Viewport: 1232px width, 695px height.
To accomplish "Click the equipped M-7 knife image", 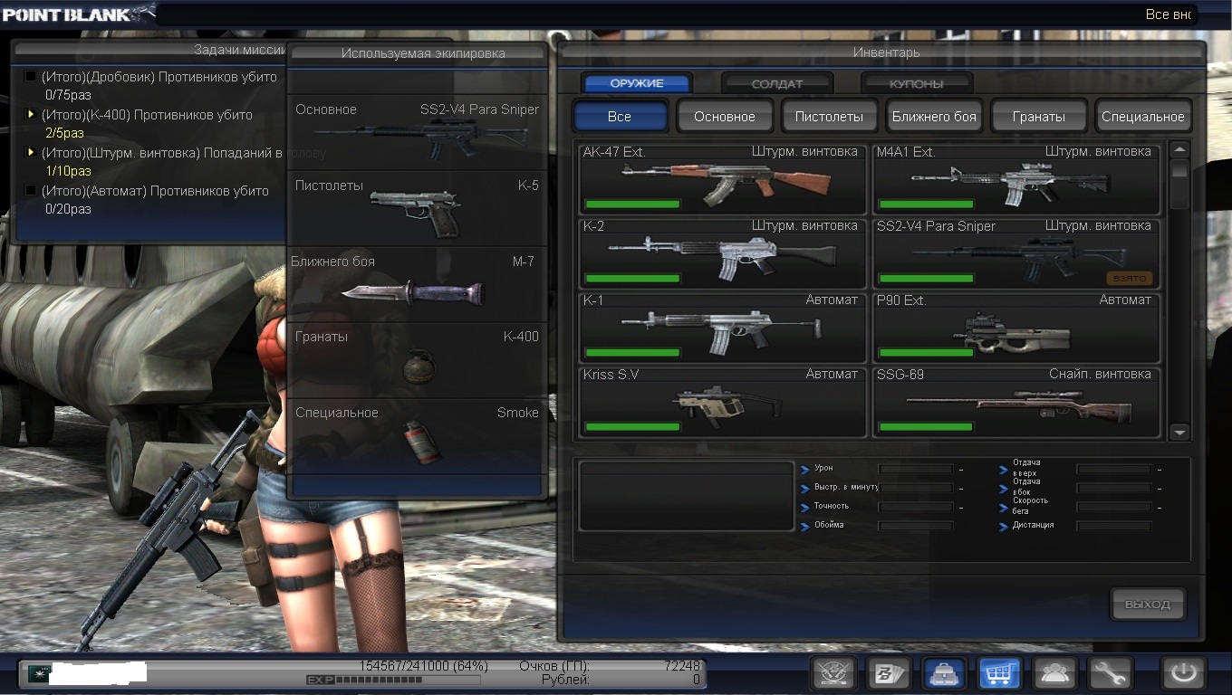I will pos(413,290).
